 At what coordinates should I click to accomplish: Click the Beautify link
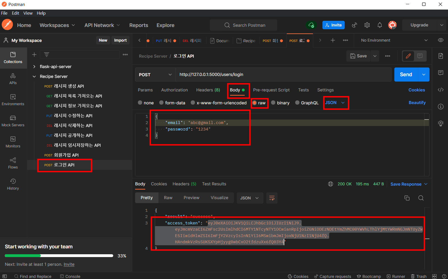click(x=417, y=103)
